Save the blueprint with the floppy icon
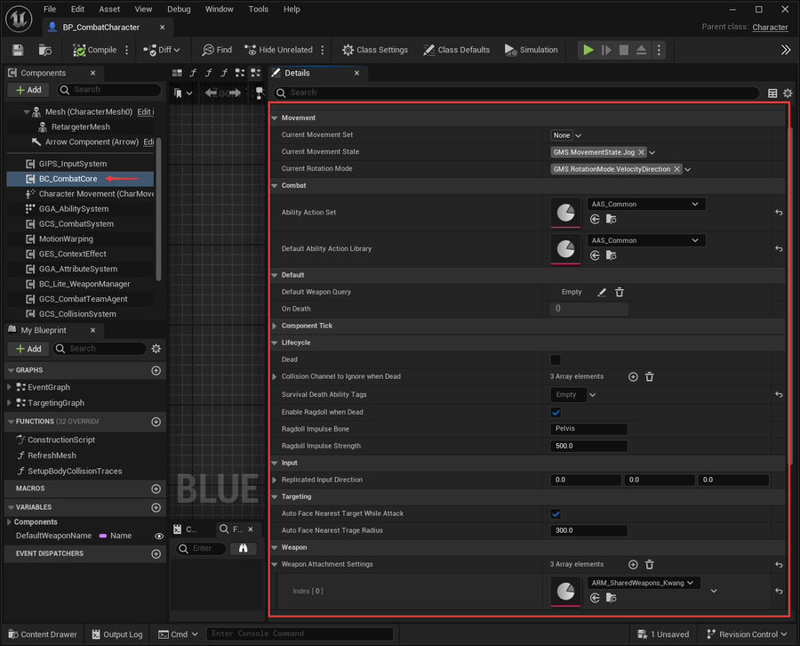The height and width of the screenshot is (646, 800). (18, 50)
